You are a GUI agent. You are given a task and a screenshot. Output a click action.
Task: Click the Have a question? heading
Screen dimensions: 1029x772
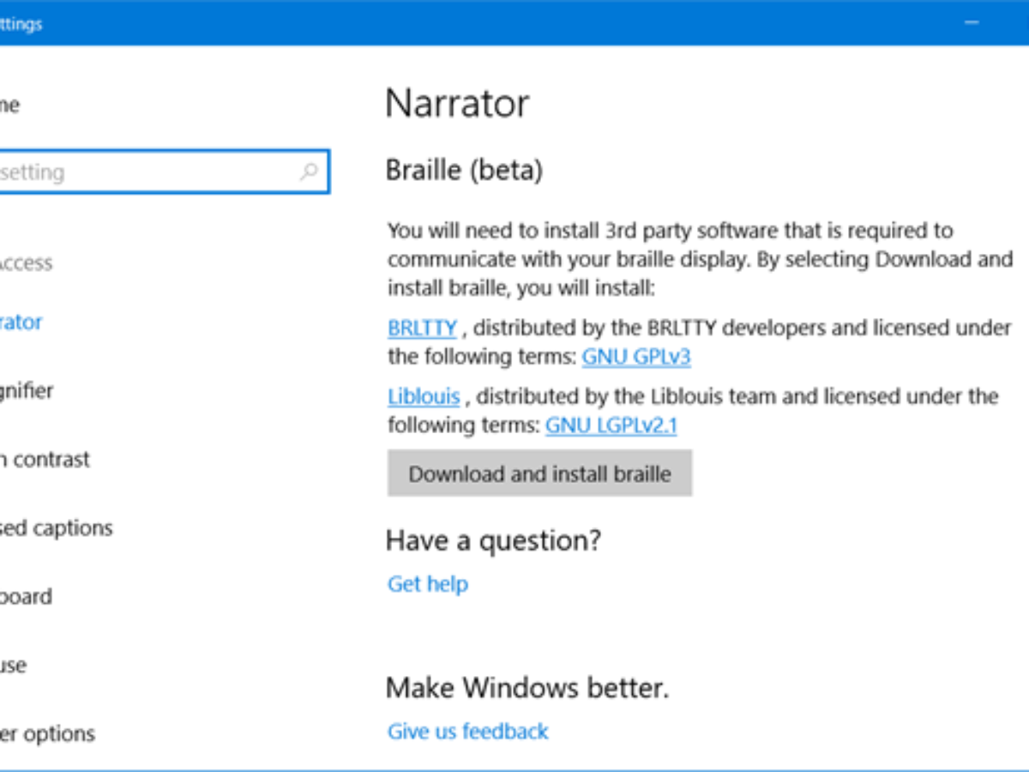point(493,540)
